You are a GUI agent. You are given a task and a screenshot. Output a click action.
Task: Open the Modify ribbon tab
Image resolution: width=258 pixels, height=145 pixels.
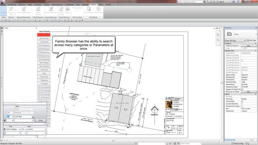108,5
